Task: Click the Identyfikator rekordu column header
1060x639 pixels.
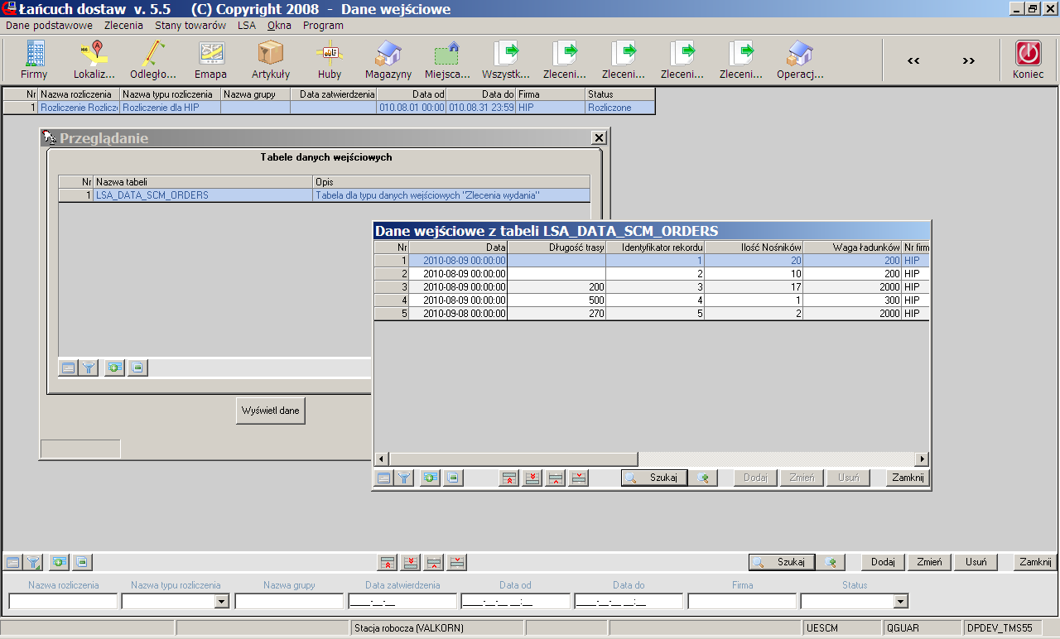Action: pyautogui.click(x=655, y=247)
